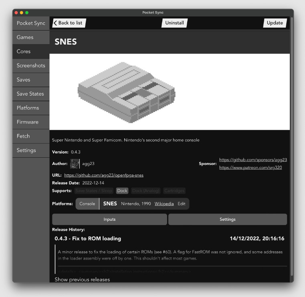
Task: Go to the Saves section
Action: (x=31, y=79)
